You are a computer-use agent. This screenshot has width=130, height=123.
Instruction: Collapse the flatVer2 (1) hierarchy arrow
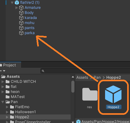coord(12,3)
